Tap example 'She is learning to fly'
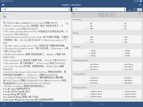Image resolution: width=143 pixels, height=107 pixels. tap(13, 60)
